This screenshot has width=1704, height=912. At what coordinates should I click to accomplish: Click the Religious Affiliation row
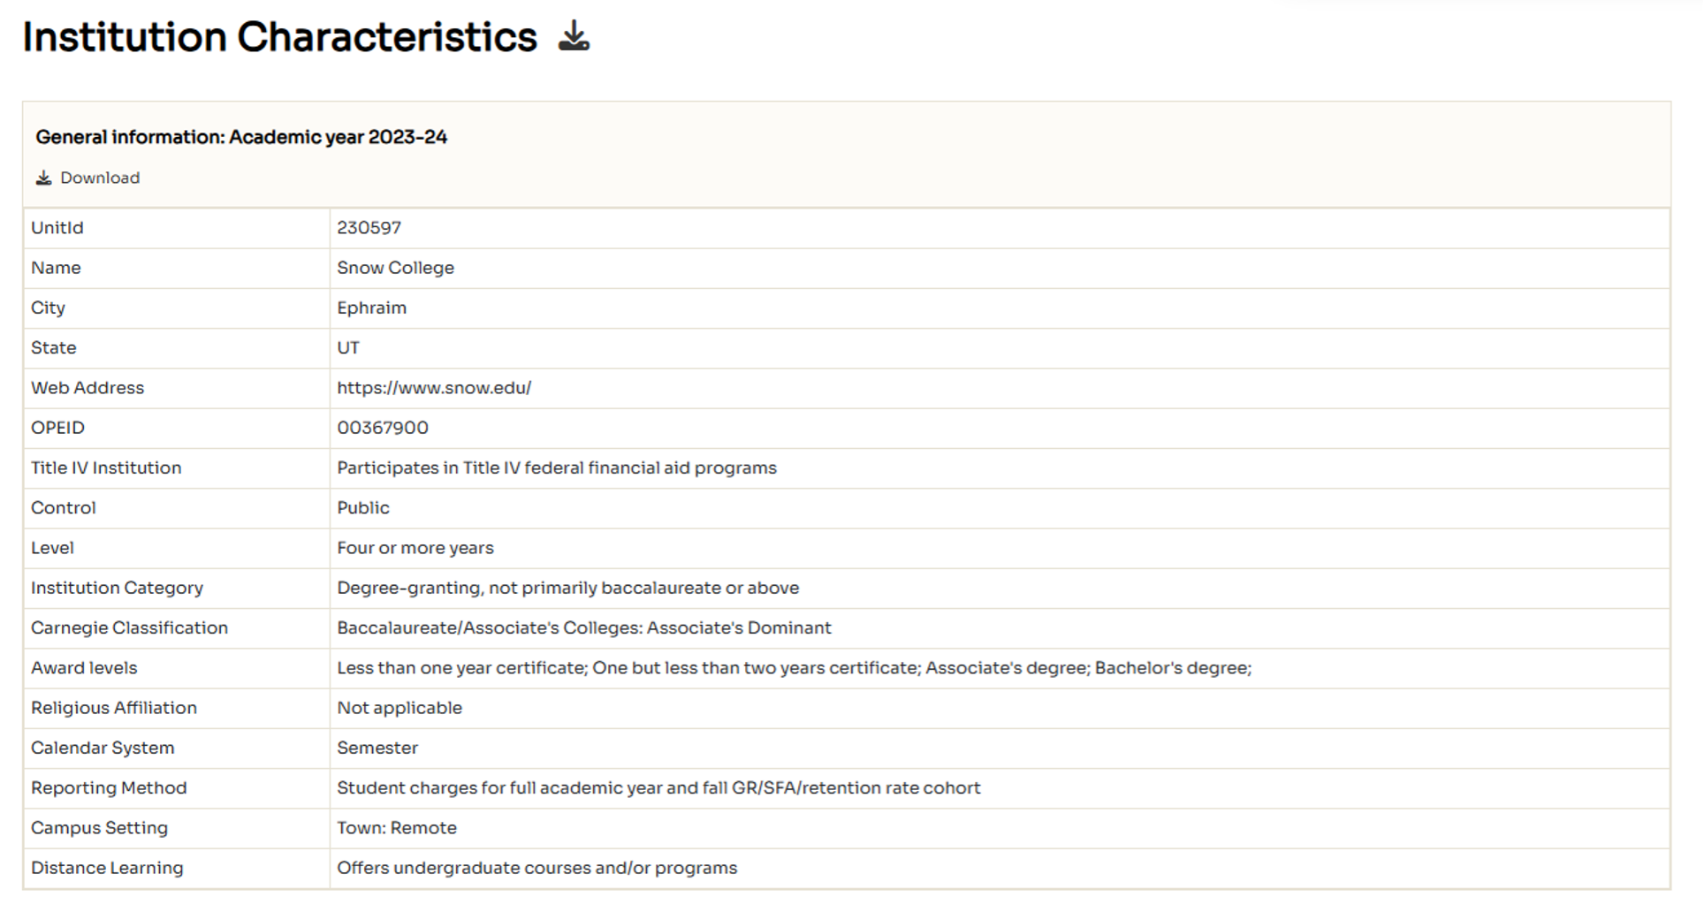[x=399, y=707]
